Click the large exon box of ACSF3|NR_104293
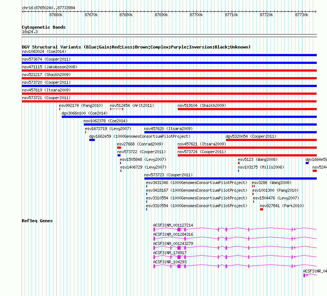 [x=179, y=266]
